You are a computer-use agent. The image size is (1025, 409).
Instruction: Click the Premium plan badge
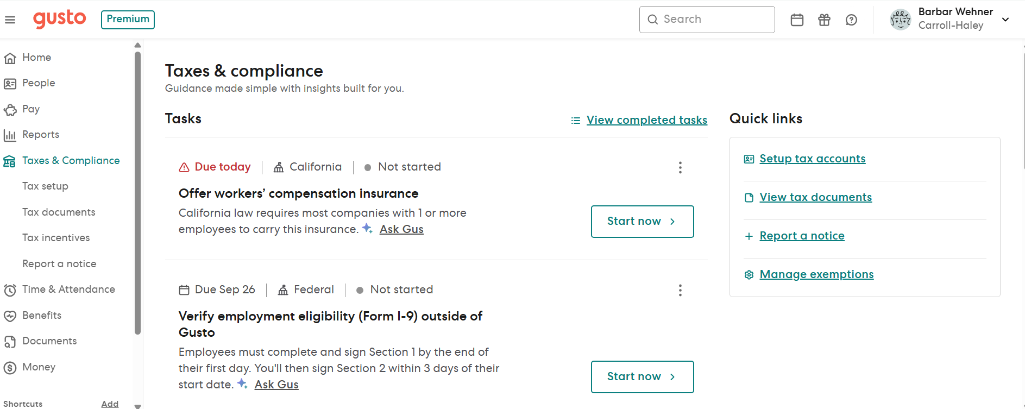click(x=128, y=20)
